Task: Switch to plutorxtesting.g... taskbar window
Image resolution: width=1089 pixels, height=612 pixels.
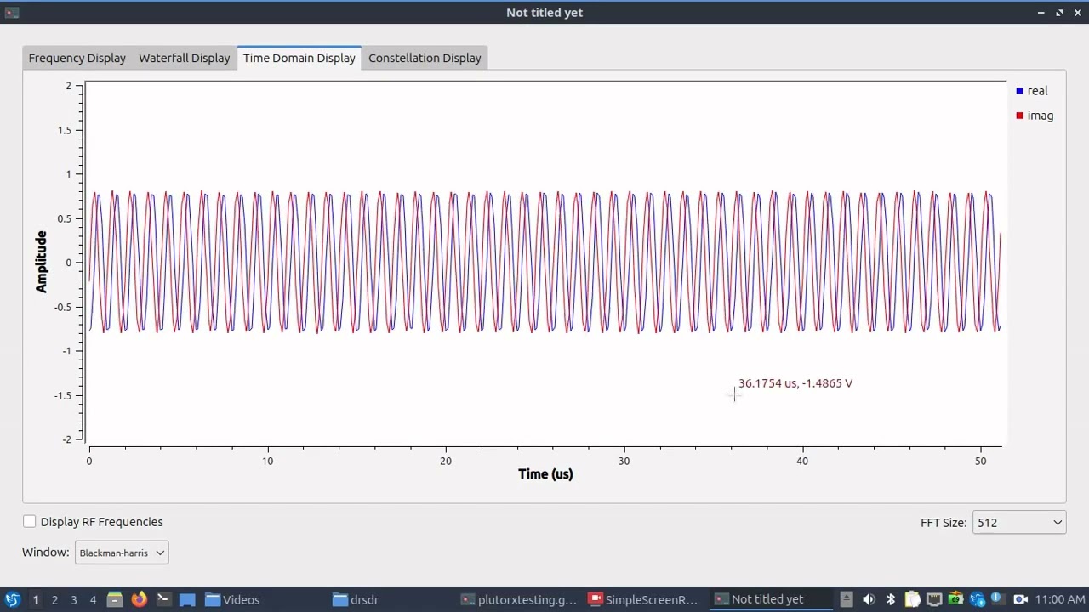Action: tap(519, 599)
